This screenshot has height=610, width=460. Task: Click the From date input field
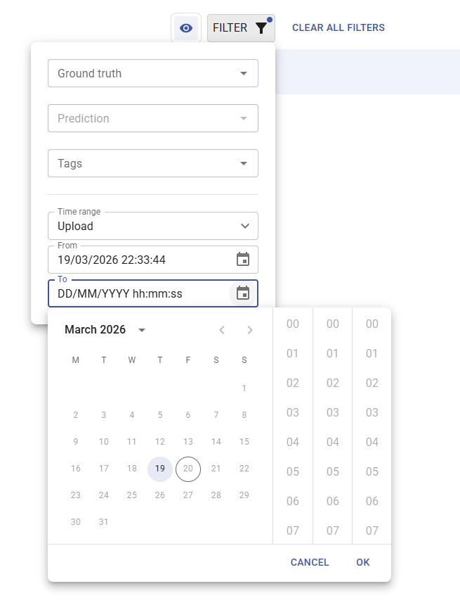pos(137,260)
